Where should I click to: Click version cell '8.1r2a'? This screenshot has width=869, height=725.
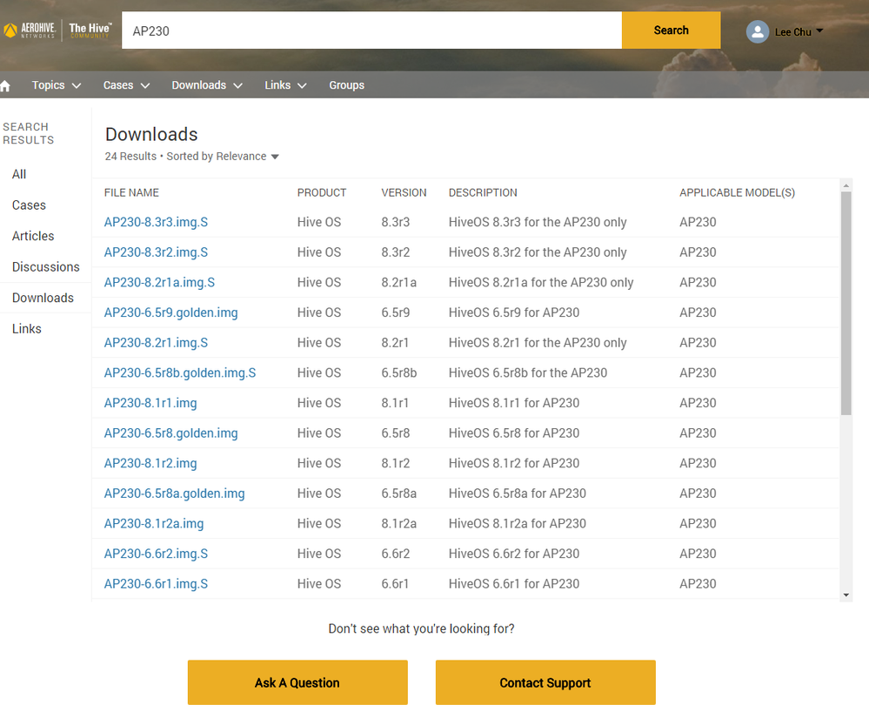tap(398, 524)
